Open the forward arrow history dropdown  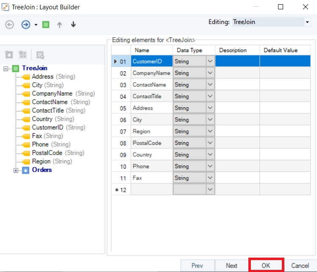36,25
